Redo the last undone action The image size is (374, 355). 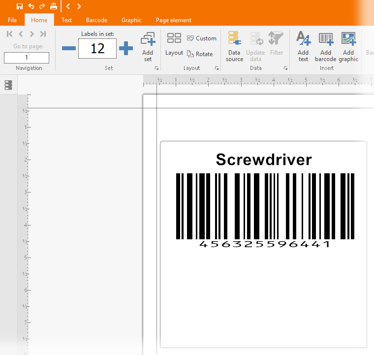(42, 6)
